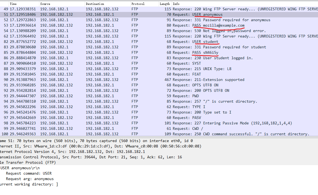Sort by the Source column header

pos(62,4)
